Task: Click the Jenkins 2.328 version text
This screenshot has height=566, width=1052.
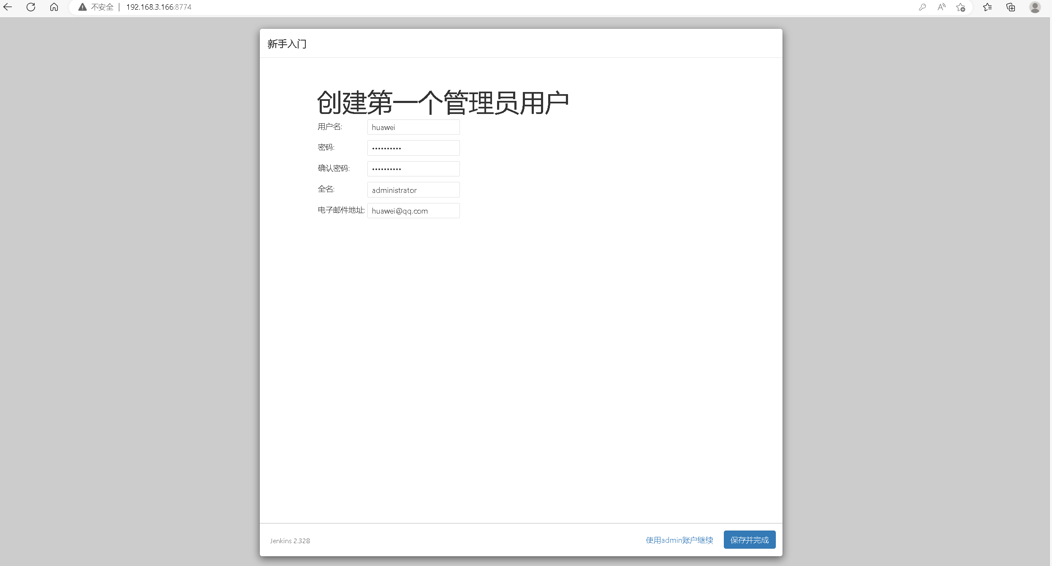Action: click(x=290, y=541)
